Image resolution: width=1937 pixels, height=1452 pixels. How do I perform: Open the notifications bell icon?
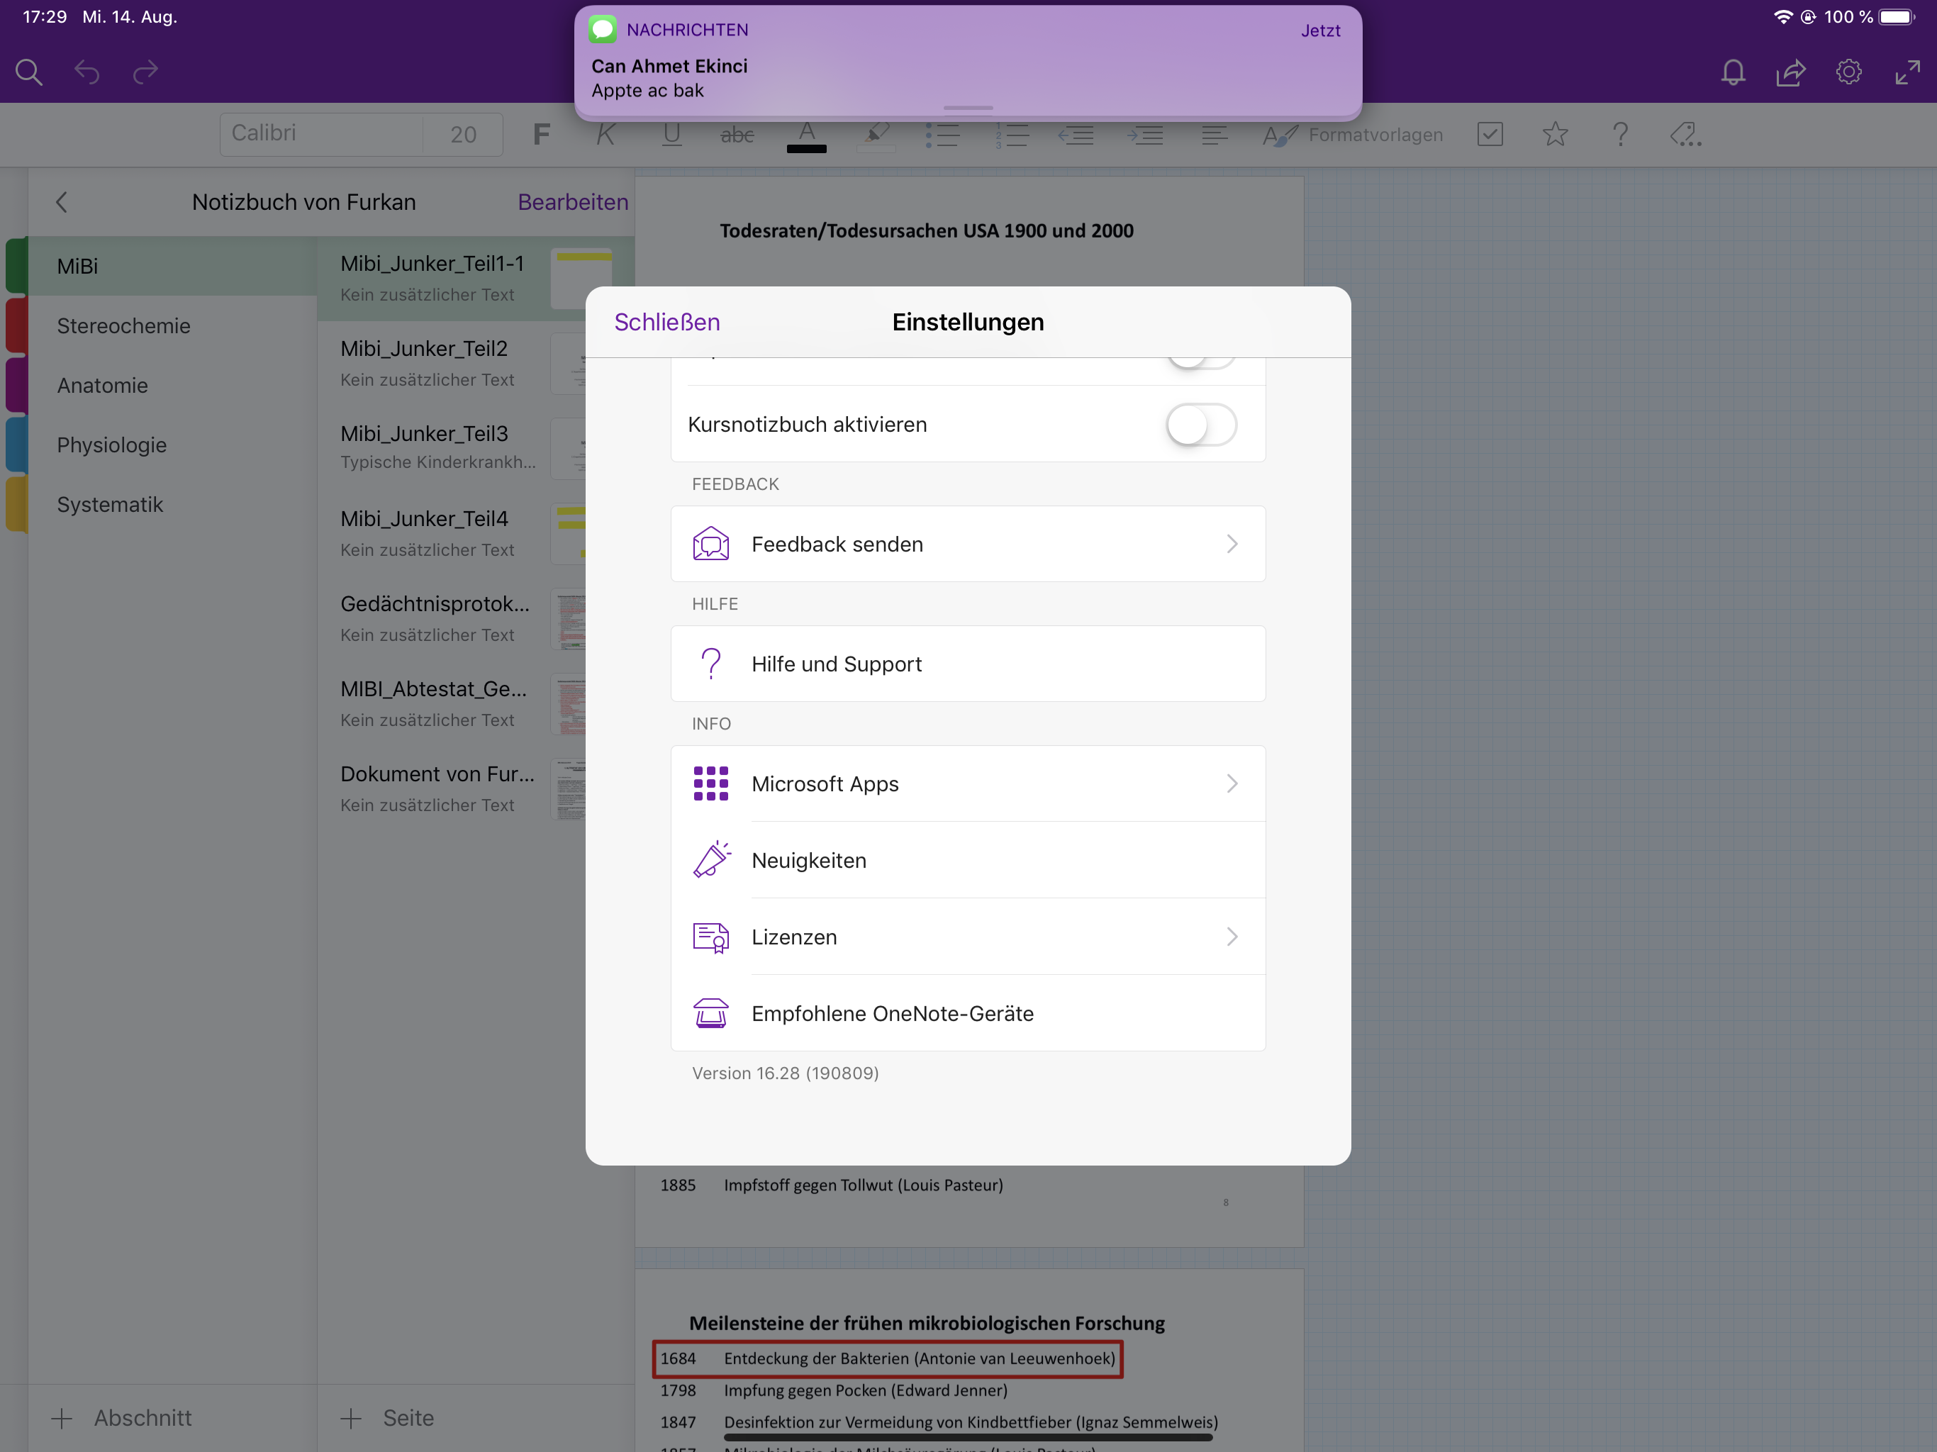click(1733, 72)
